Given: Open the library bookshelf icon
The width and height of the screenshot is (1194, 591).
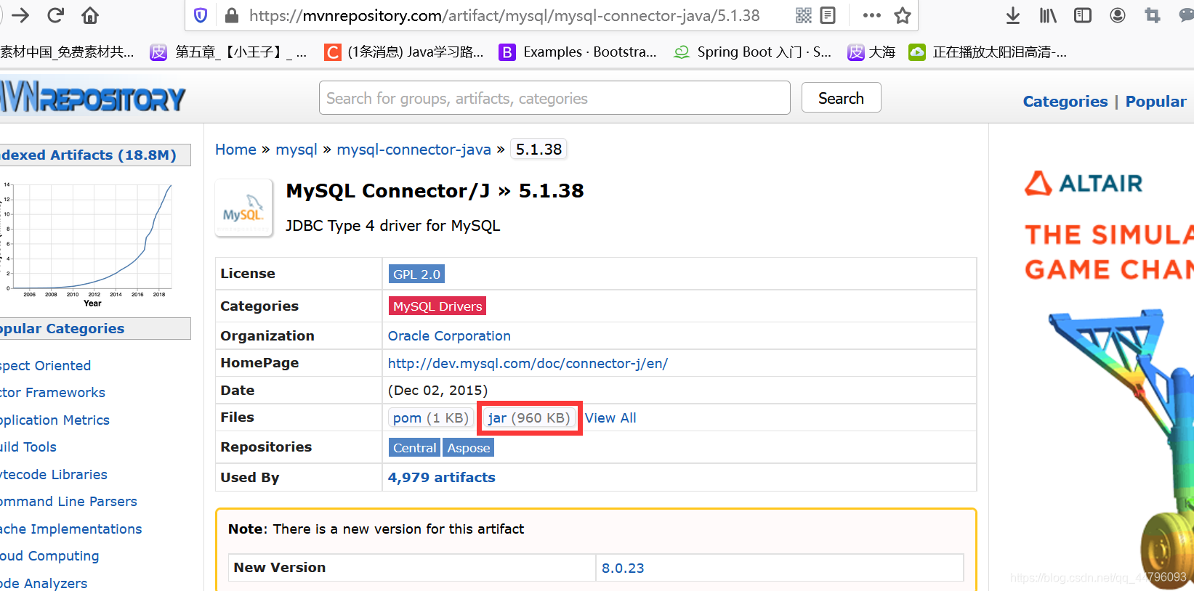Looking at the screenshot, I should click(x=1048, y=15).
